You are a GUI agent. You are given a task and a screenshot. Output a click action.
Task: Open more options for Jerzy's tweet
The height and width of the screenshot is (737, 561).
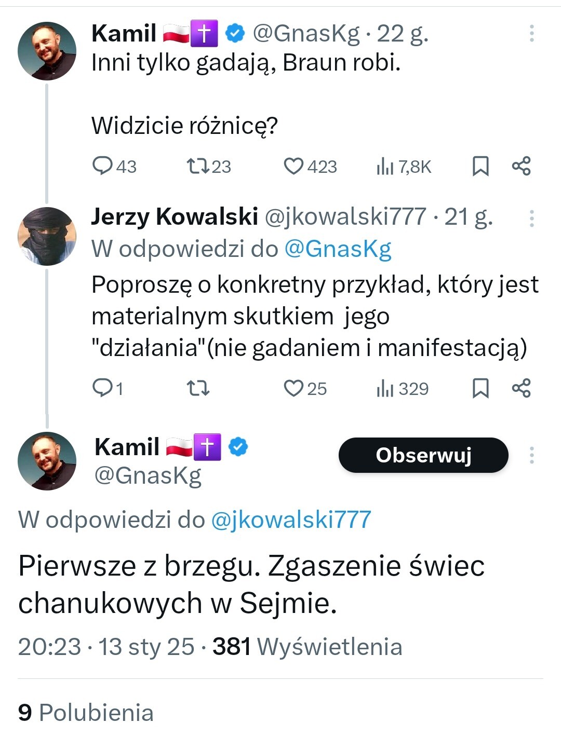(x=531, y=219)
